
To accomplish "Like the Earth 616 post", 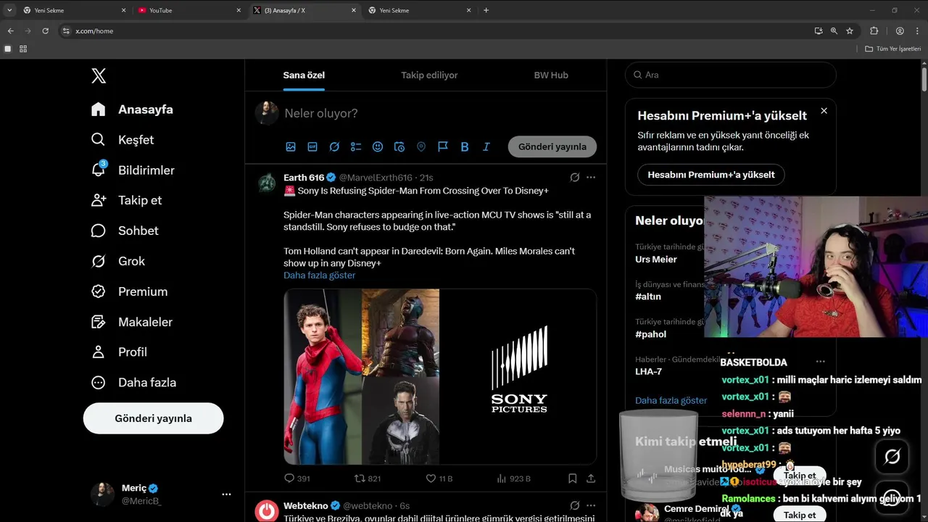I will point(439,478).
